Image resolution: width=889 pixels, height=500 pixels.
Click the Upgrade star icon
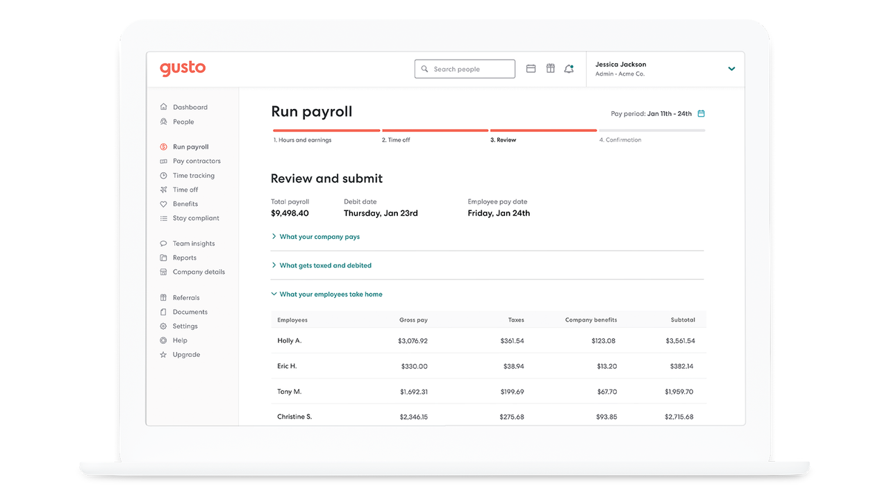coord(164,355)
